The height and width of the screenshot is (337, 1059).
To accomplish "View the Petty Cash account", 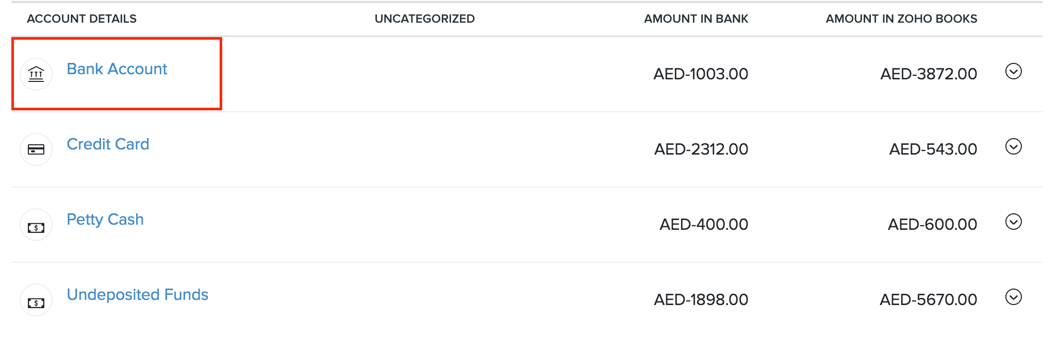I will point(105,220).
